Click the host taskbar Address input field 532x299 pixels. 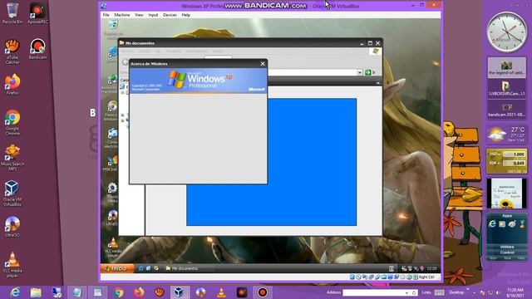coord(373,292)
